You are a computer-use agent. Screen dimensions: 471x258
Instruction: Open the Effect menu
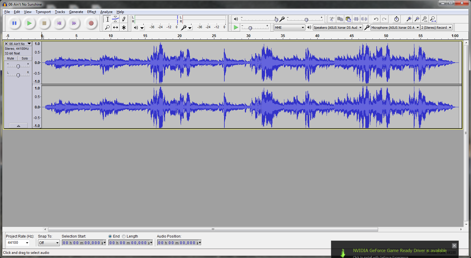91,12
